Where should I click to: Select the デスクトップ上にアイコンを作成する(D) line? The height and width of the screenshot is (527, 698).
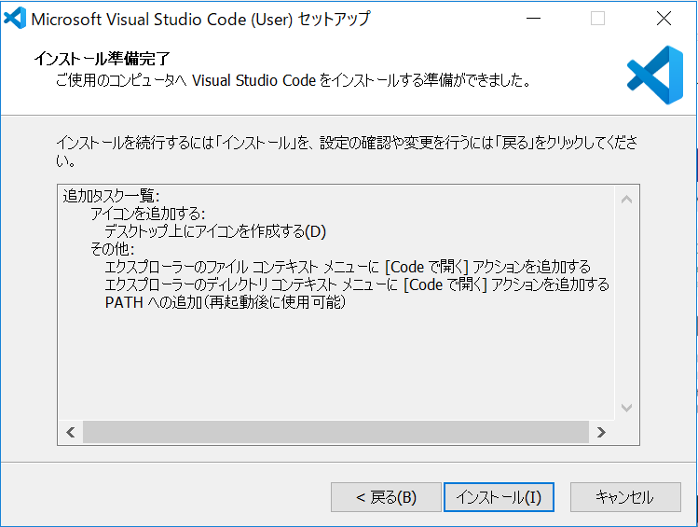(x=215, y=231)
